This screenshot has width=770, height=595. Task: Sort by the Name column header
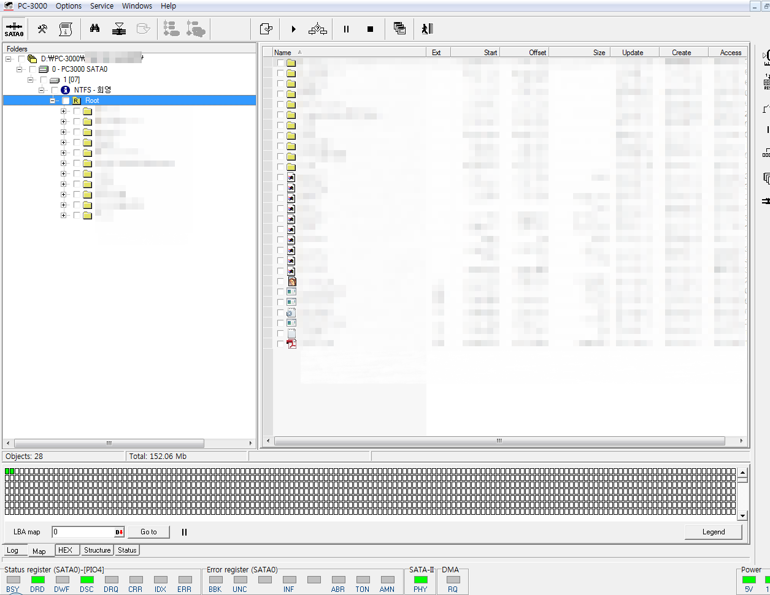(349, 53)
